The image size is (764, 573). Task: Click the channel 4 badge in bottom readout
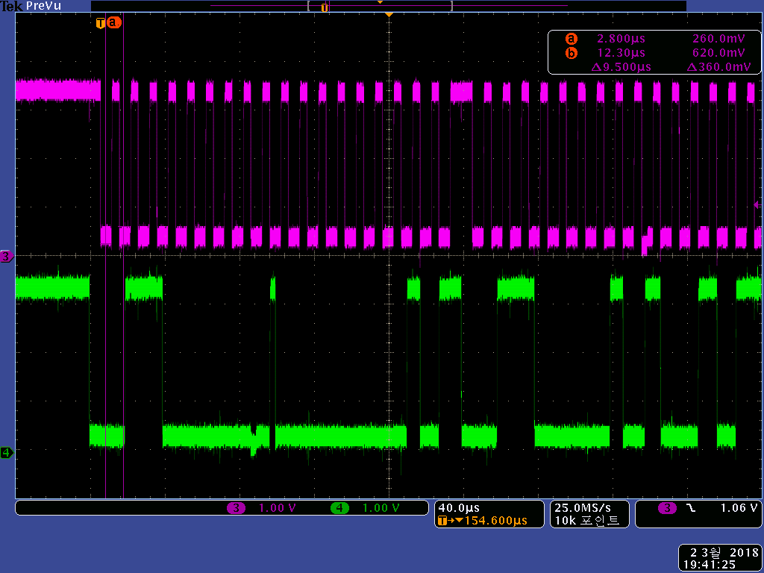coord(339,508)
